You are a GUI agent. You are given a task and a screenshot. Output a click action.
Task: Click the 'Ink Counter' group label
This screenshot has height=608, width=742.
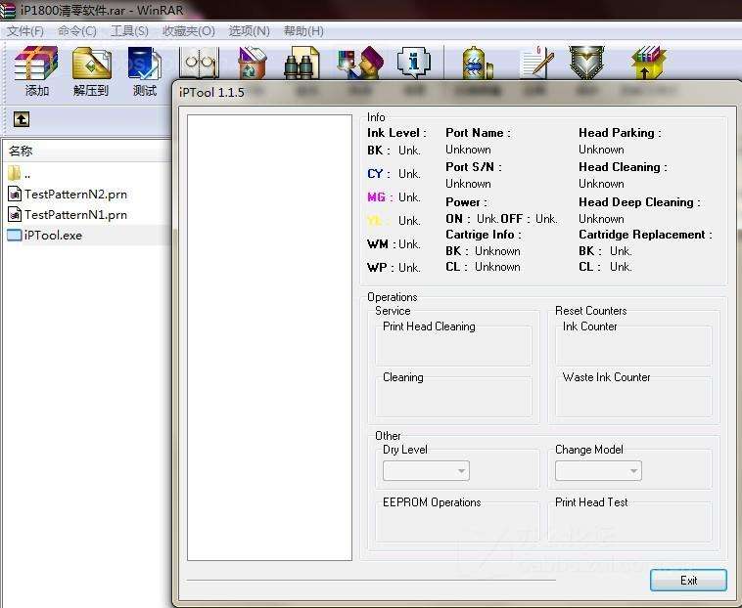pyautogui.click(x=589, y=326)
